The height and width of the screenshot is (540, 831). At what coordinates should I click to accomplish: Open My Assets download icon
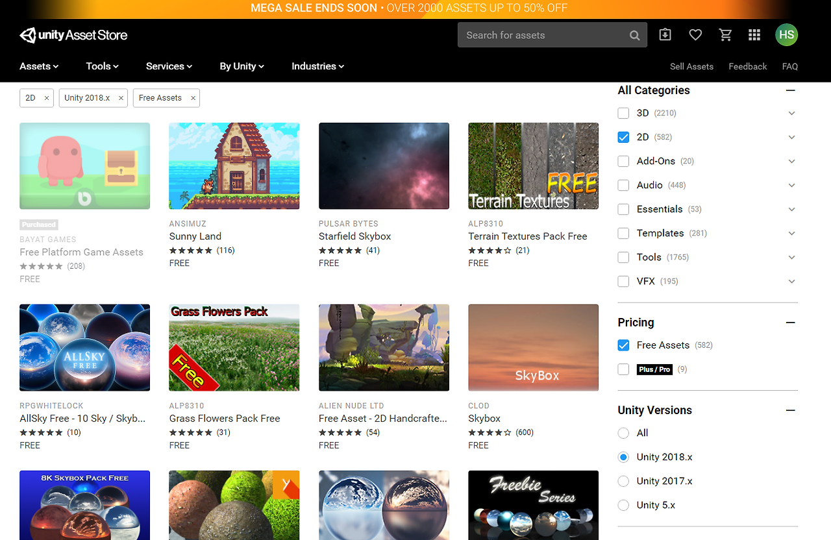coord(665,35)
